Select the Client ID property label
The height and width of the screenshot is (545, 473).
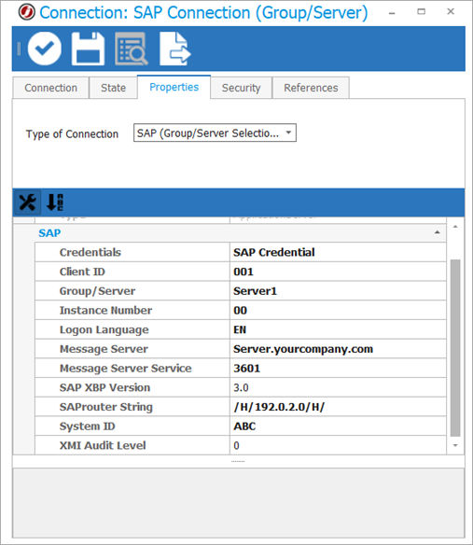(82, 272)
